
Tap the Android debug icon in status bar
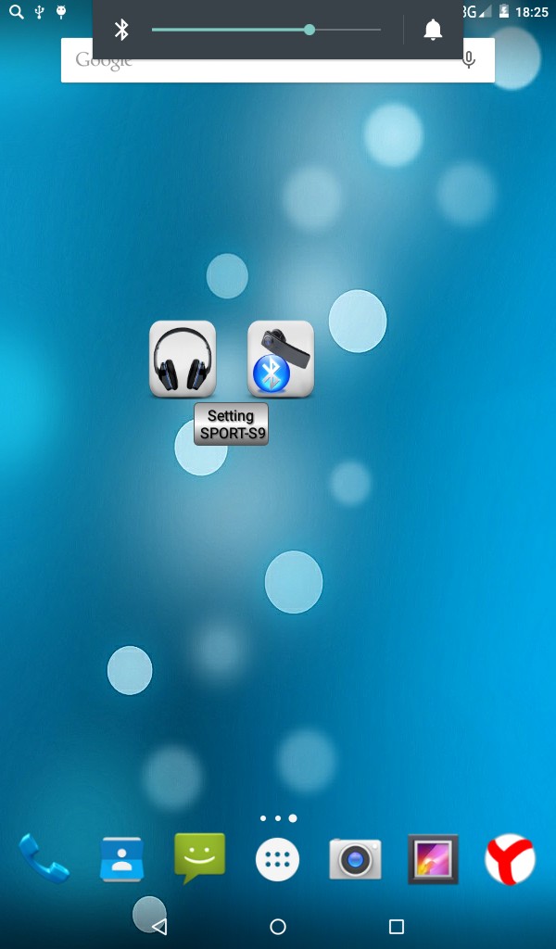coord(61,11)
